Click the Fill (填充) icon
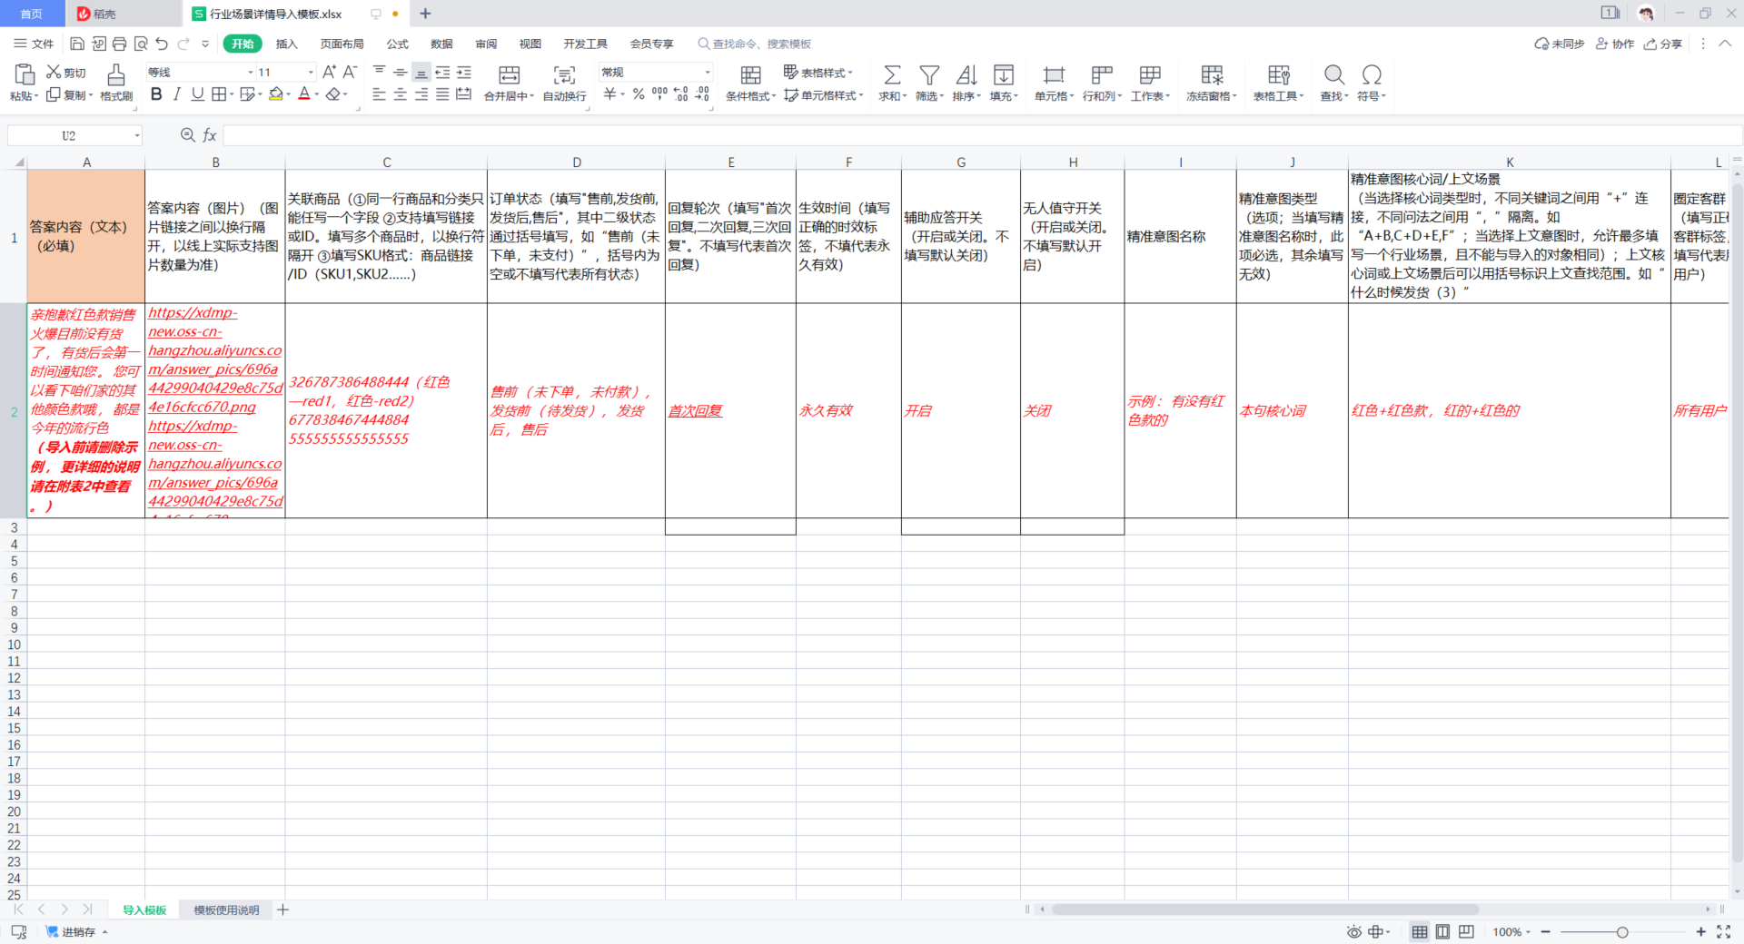The image size is (1744, 944). tap(1004, 74)
